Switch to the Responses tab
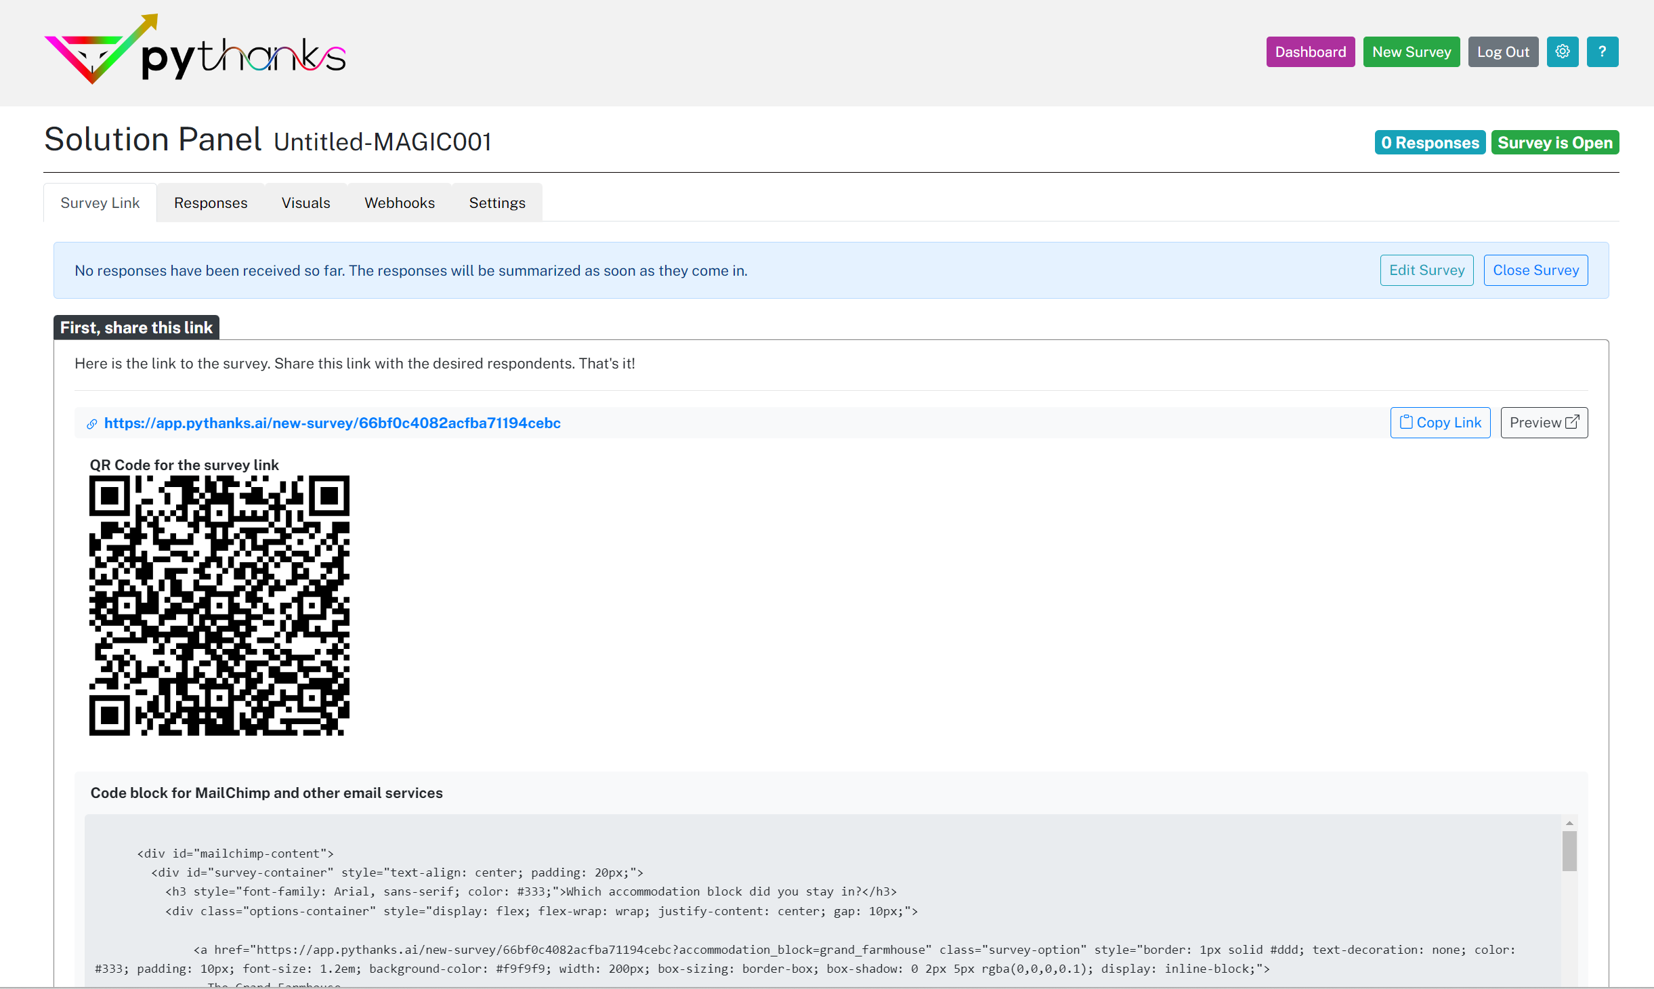This screenshot has width=1654, height=989. [211, 203]
